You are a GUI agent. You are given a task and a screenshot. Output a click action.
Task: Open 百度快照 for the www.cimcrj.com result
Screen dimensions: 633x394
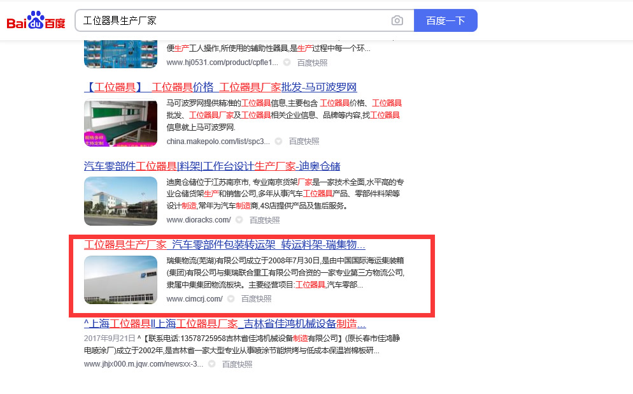click(x=256, y=299)
